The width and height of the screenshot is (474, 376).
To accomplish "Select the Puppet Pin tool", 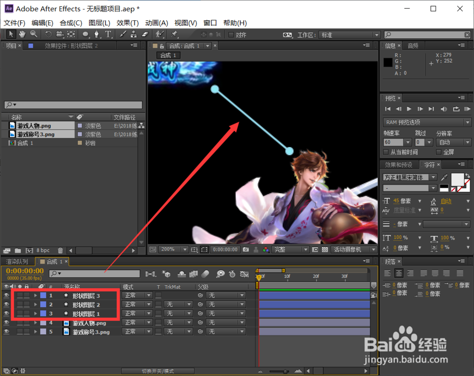I will click(174, 34).
